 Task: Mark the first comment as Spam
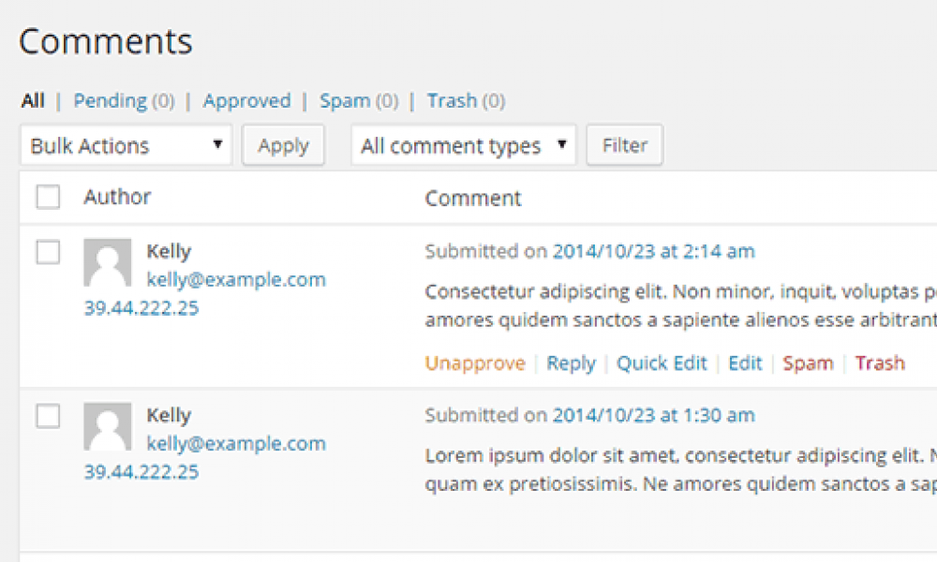click(808, 363)
